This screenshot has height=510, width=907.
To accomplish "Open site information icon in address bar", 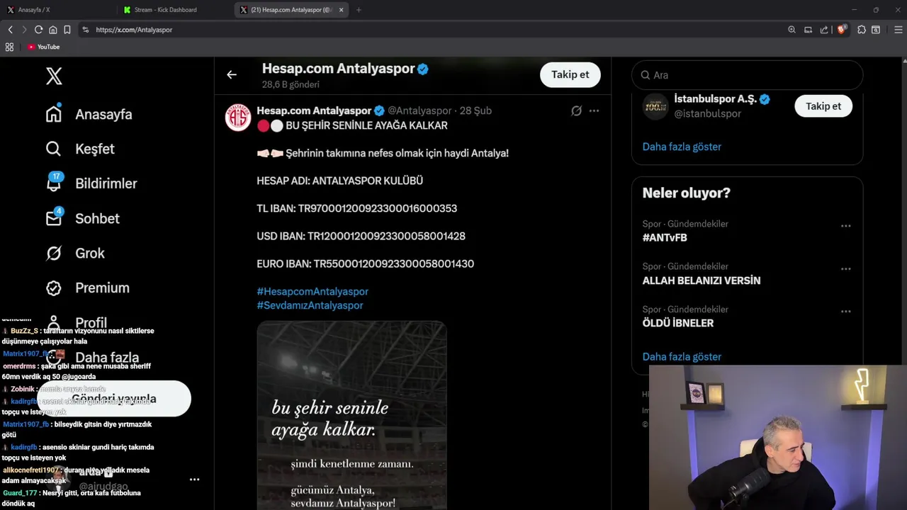I will pos(85,30).
